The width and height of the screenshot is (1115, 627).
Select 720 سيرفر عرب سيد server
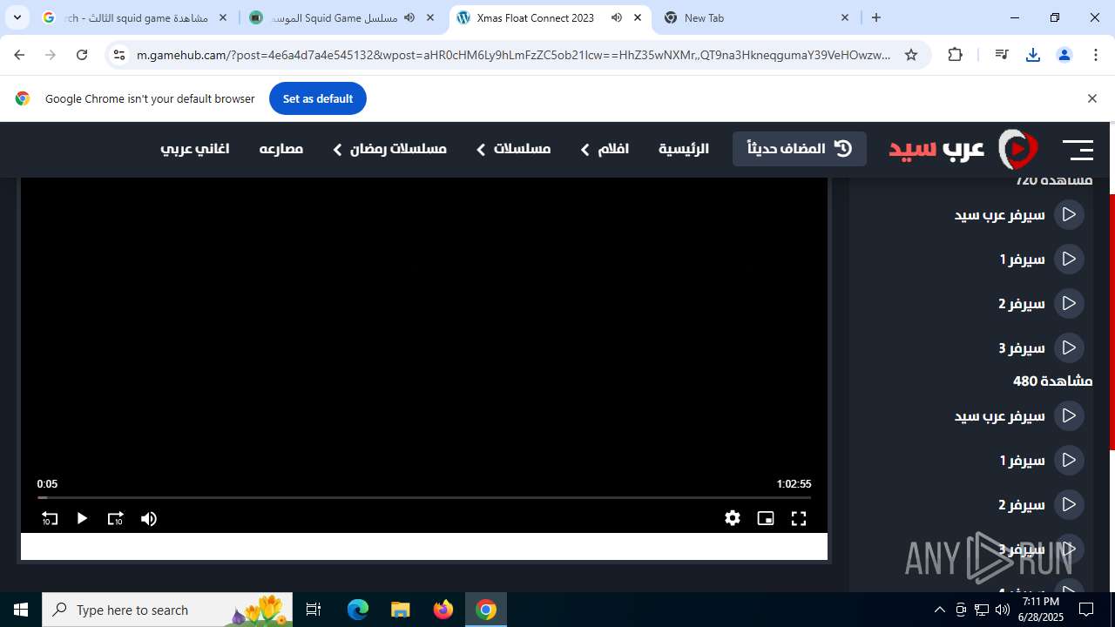point(1018,214)
